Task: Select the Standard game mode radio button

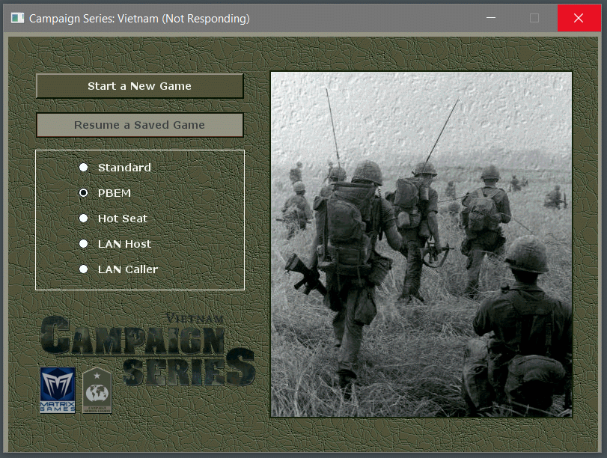Action: [x=83, y=167]
